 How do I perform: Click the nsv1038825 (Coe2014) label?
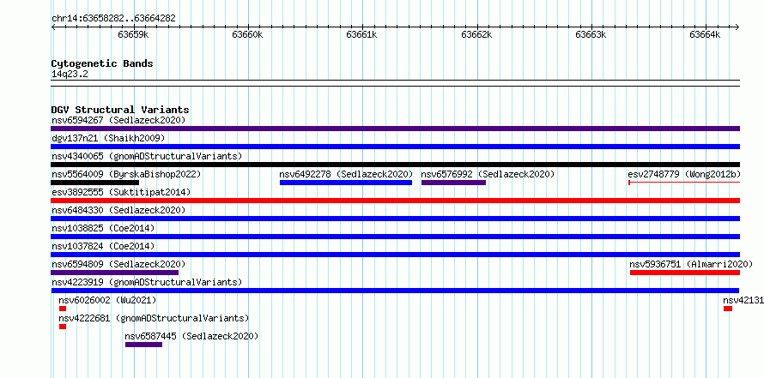(x=103, y=228)
